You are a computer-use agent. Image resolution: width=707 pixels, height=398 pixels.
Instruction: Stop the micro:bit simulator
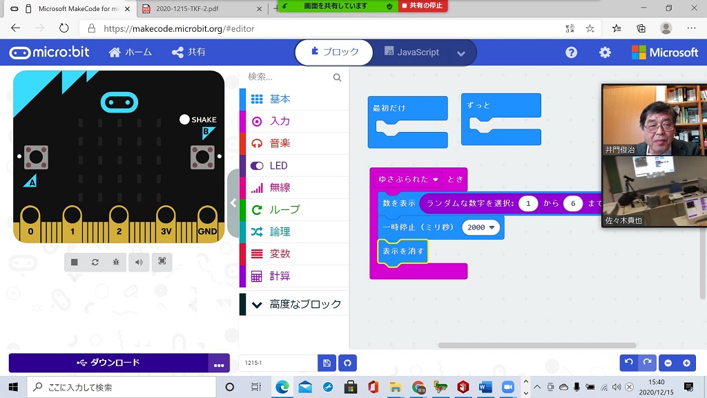click(x=75, y=262)
